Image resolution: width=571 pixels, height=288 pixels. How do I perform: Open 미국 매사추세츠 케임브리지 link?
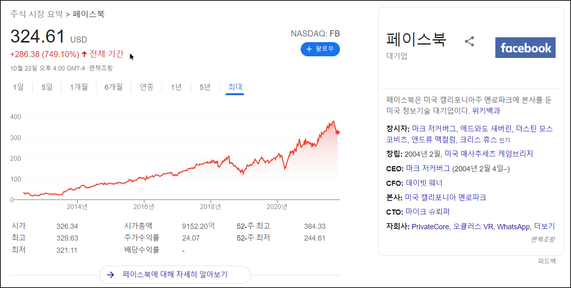click(x=489, y=154)
